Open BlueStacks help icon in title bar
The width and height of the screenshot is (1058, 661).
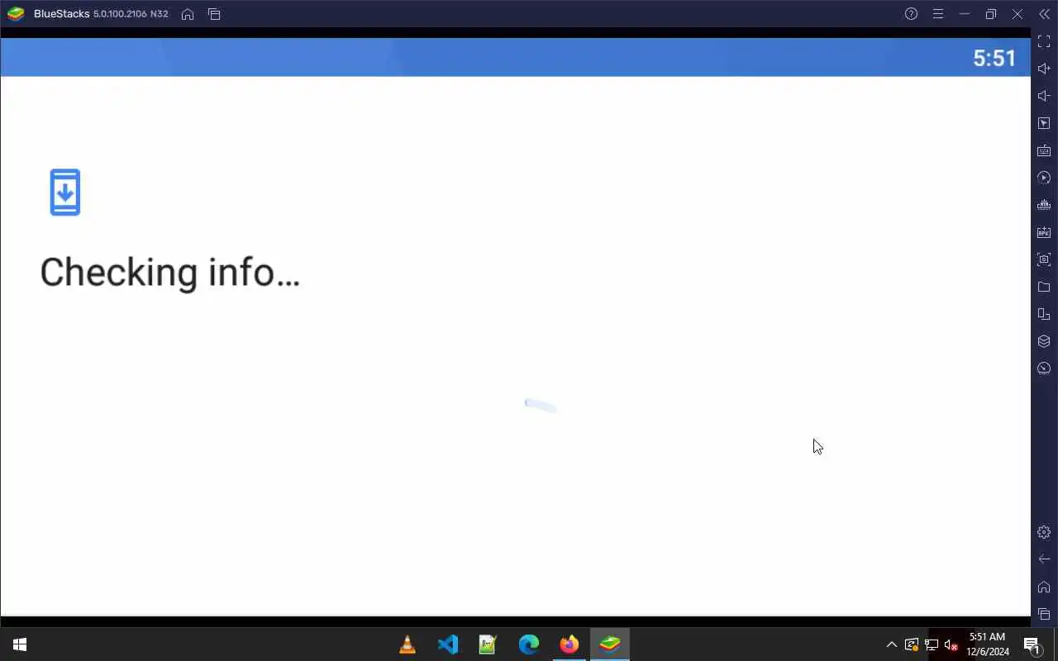point(911,14)
